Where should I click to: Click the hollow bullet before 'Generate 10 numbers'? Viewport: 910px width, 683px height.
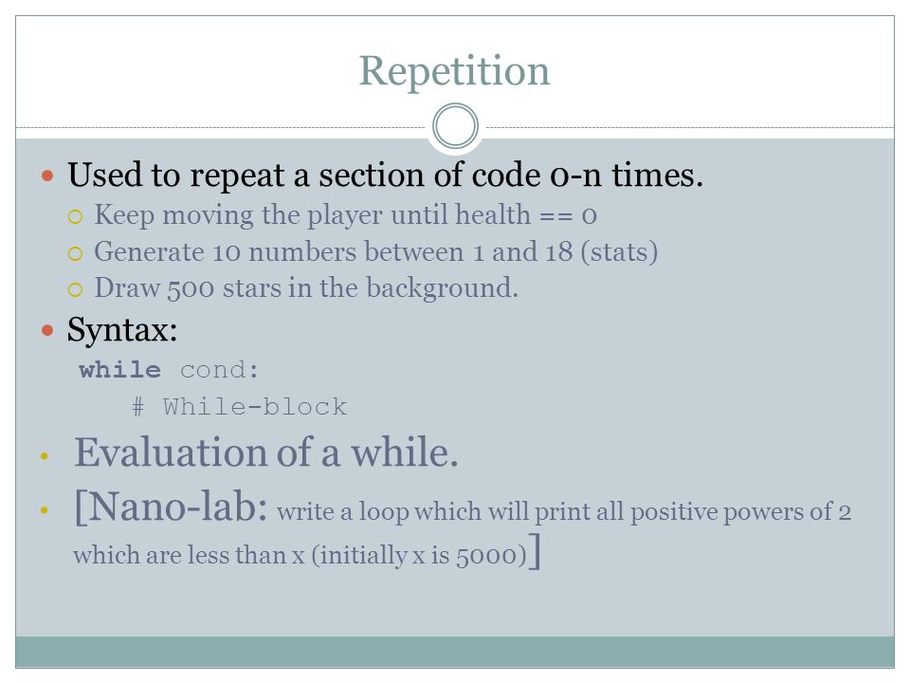click(x=76, y=254)
